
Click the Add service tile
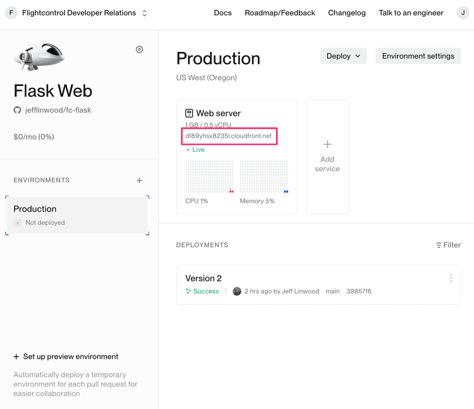[327, 156]
